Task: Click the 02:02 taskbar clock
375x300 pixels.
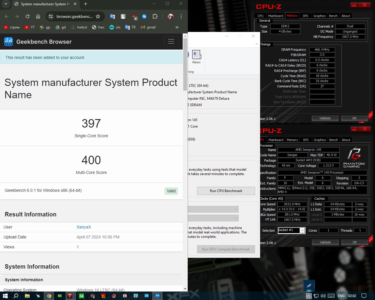Action: (352, 296)
